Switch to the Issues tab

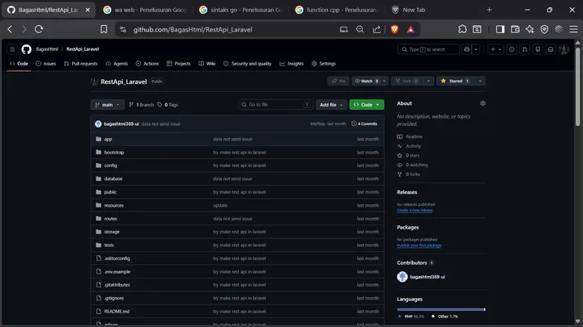pos(45,64)
